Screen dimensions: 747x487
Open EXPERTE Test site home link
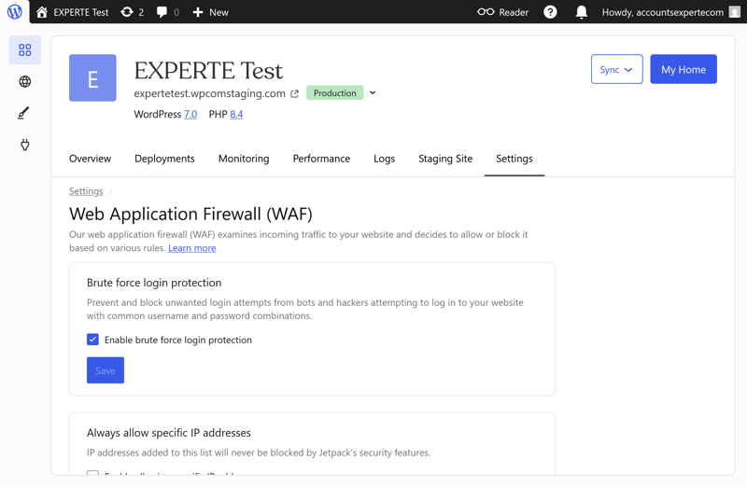point(73,12)
